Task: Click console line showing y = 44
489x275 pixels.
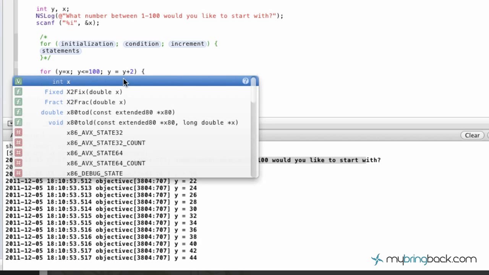Action: pos(101,258)
